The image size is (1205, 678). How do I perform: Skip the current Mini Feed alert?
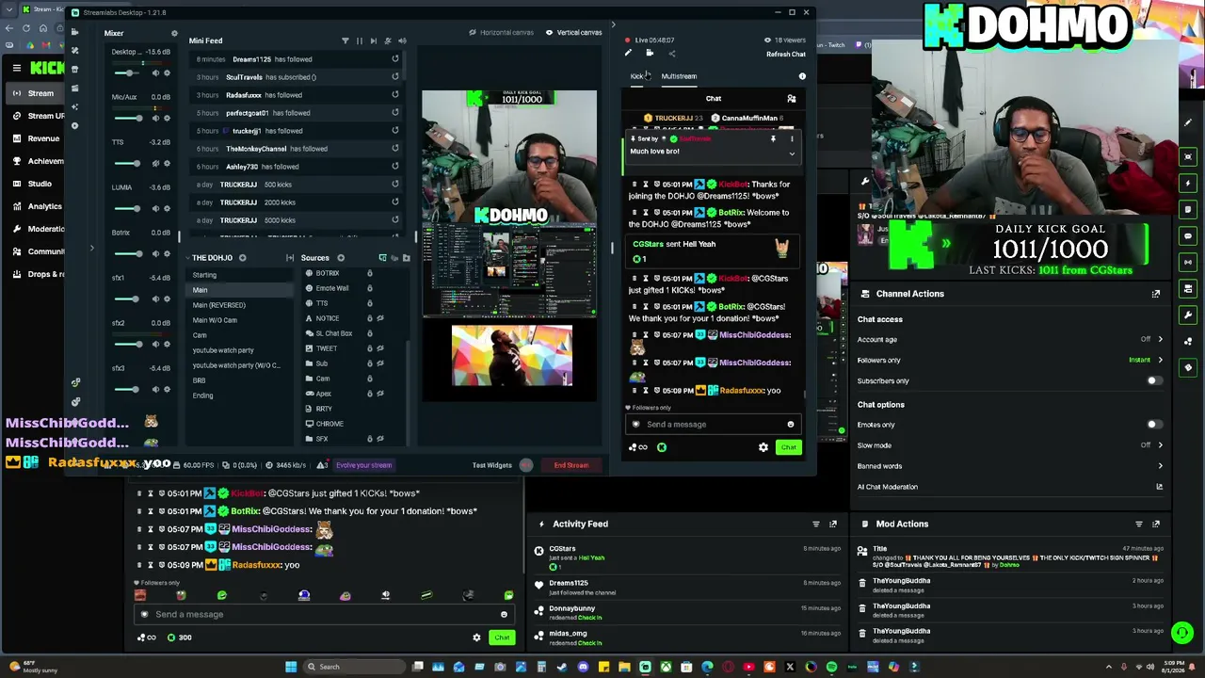point(373,40)
